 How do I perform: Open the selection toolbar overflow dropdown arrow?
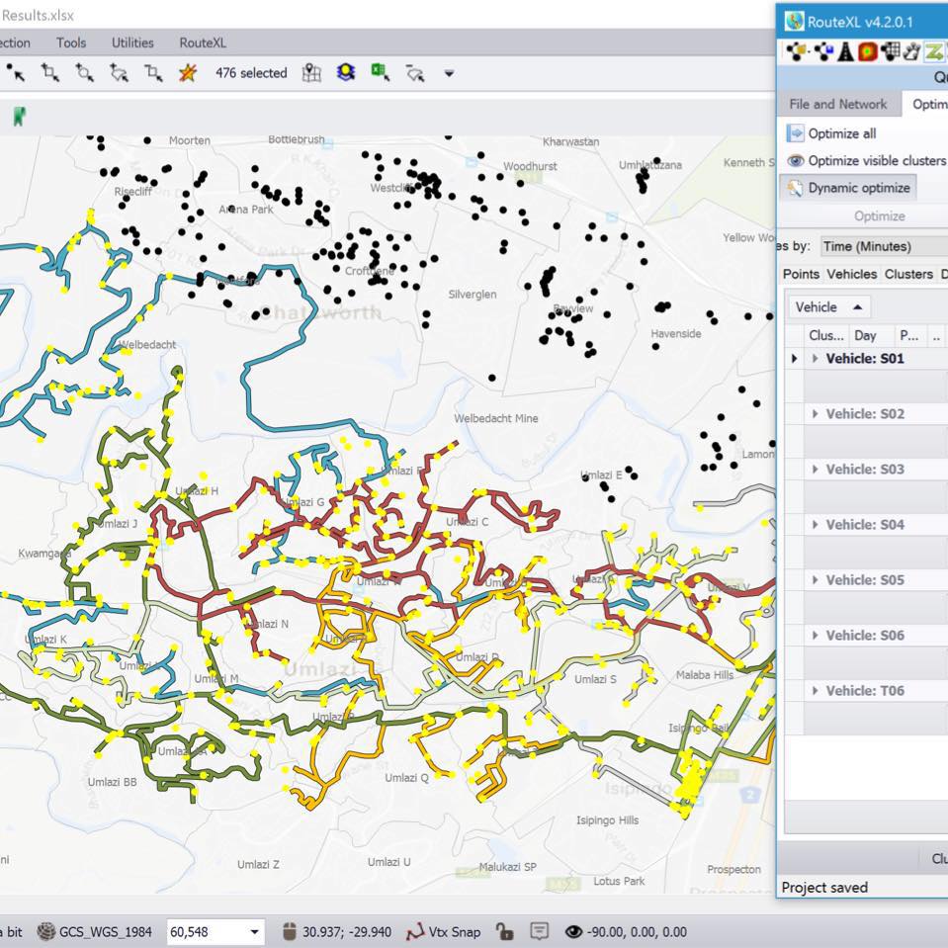(449, 73)
